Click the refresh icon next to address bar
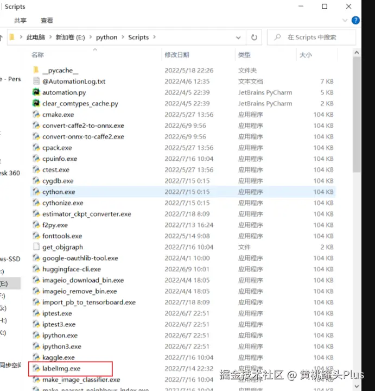The width and height of the screenshot is (375, 391). click(x=254, y=37)
